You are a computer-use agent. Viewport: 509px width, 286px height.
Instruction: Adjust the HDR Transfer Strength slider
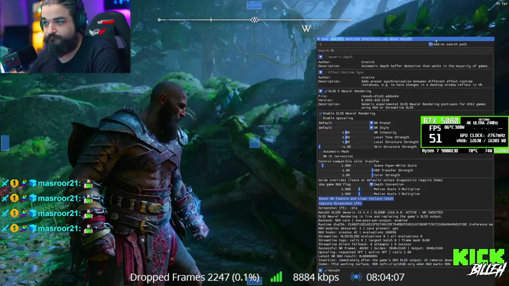(346, 170)
